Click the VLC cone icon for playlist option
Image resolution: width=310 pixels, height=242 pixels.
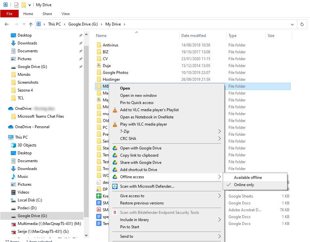point(115,110)
